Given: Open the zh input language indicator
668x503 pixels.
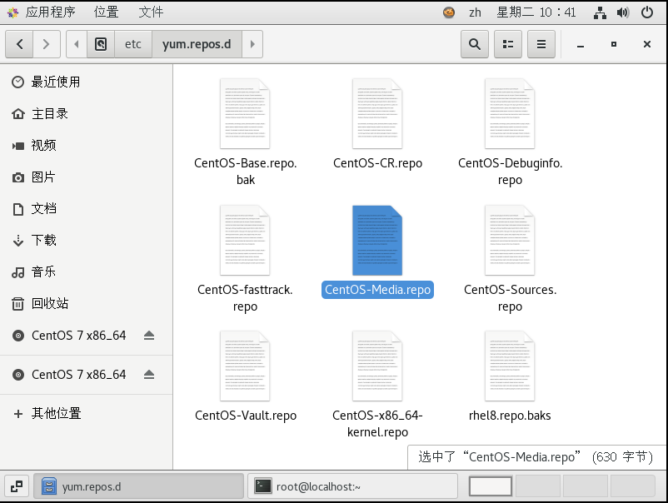Looking at the screenshot, I should pyautogui.click(x=475, y=12).
